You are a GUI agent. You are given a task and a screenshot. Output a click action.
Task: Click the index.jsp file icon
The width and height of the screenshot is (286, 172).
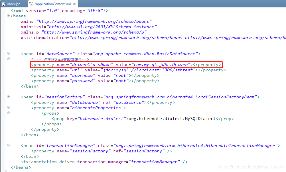4,4
